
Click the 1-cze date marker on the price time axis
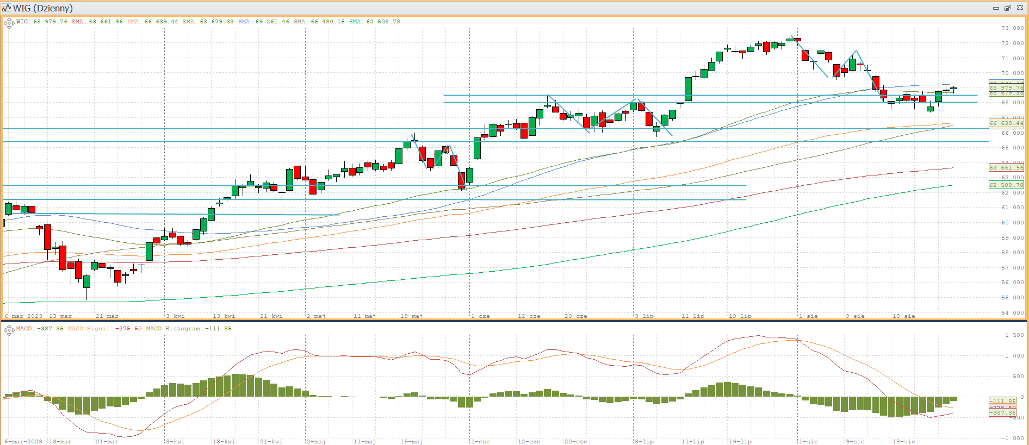tap(480, 316)
